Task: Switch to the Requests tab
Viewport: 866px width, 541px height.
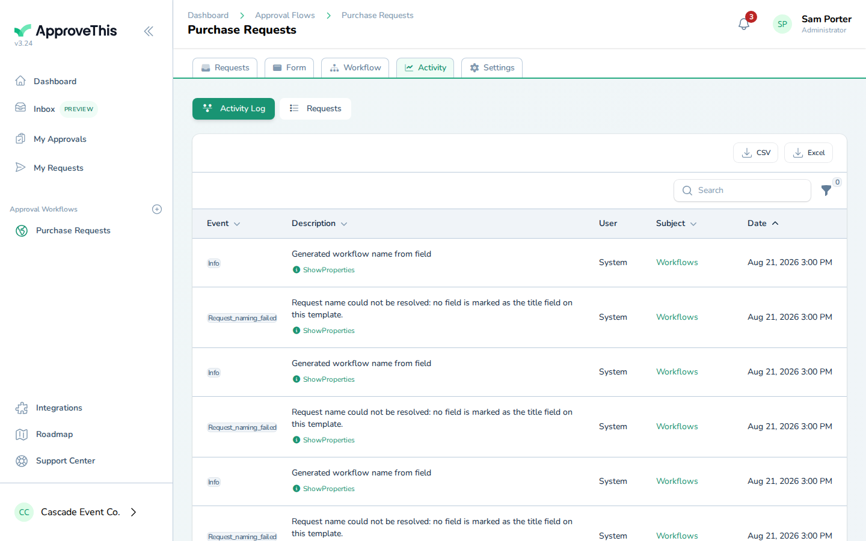Action: (225, 67)
